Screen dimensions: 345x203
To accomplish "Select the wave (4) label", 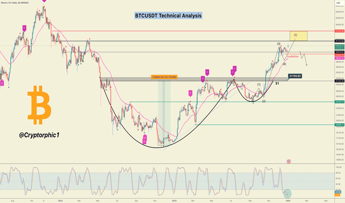I will (x=284, y=64).
